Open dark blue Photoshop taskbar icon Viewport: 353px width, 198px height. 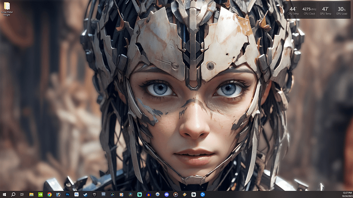pos(67,194)
